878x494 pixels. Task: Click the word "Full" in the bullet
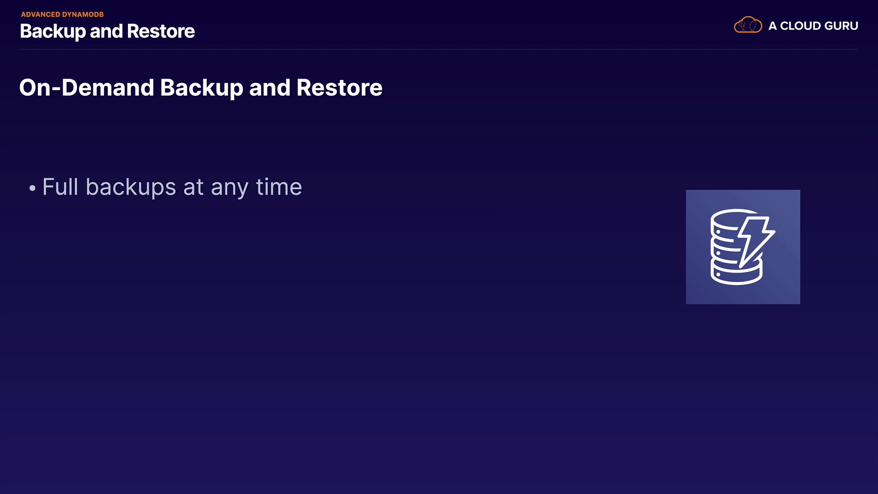[x=60, y=187]
